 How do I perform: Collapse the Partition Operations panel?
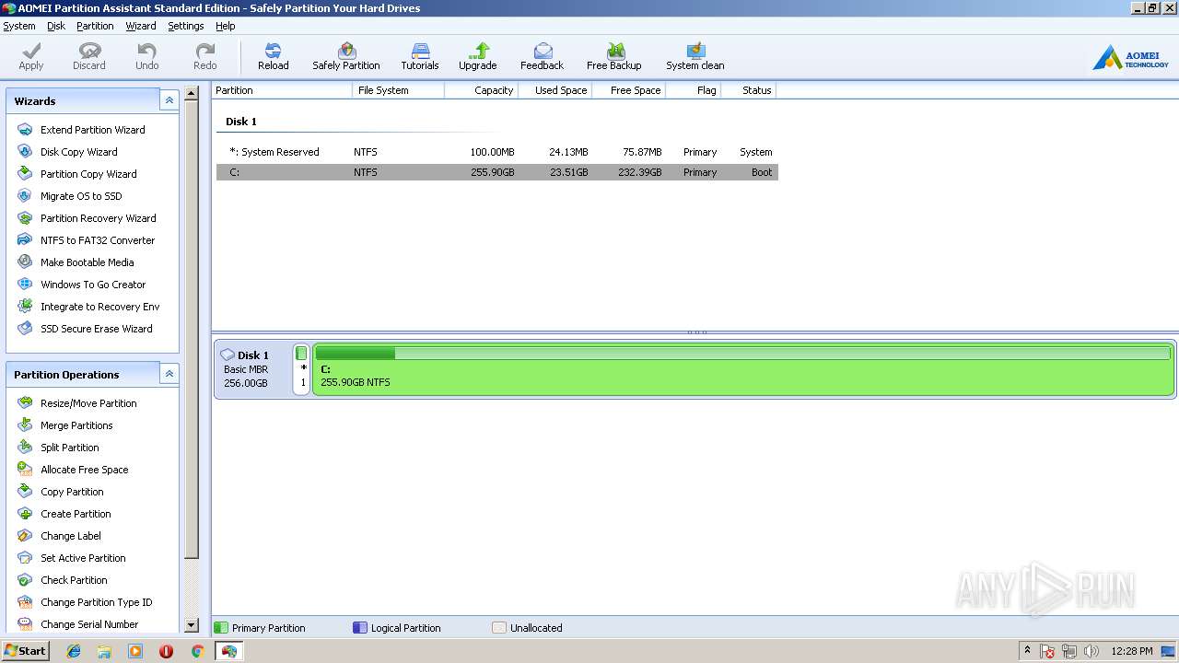(x=169, y=374)
